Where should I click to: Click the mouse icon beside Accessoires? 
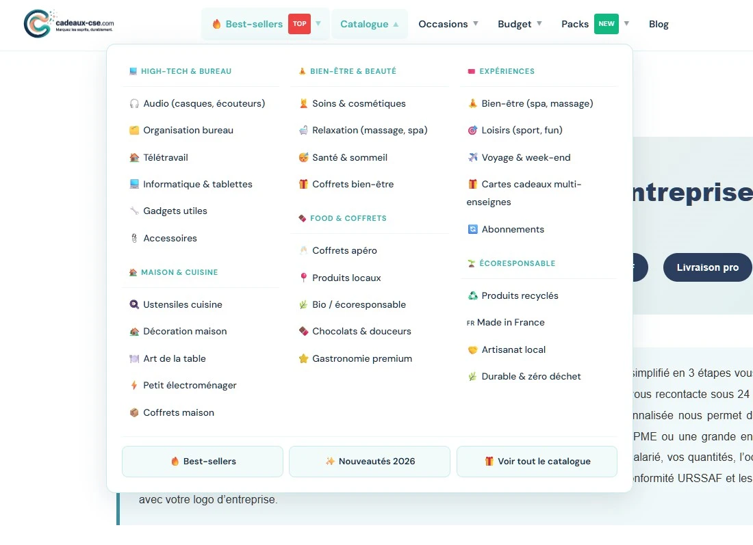pos(134,239)
